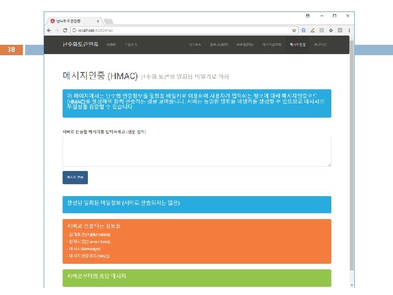Screen dimensions: 393x295
Task: Click the Message line in the orange panel
Action: (x=84, y=249)
